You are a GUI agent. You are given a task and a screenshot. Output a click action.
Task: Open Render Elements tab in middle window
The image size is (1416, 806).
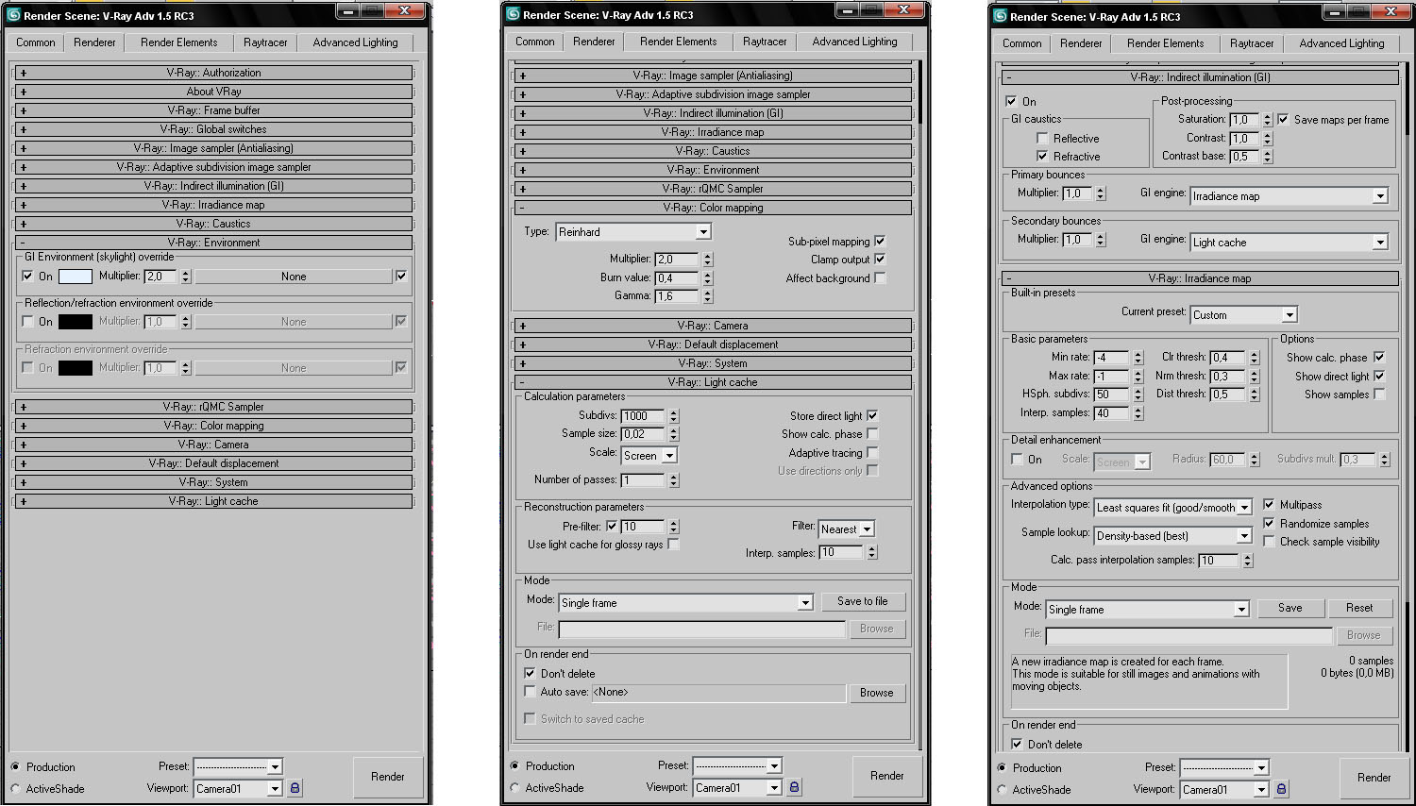[679, 42]
